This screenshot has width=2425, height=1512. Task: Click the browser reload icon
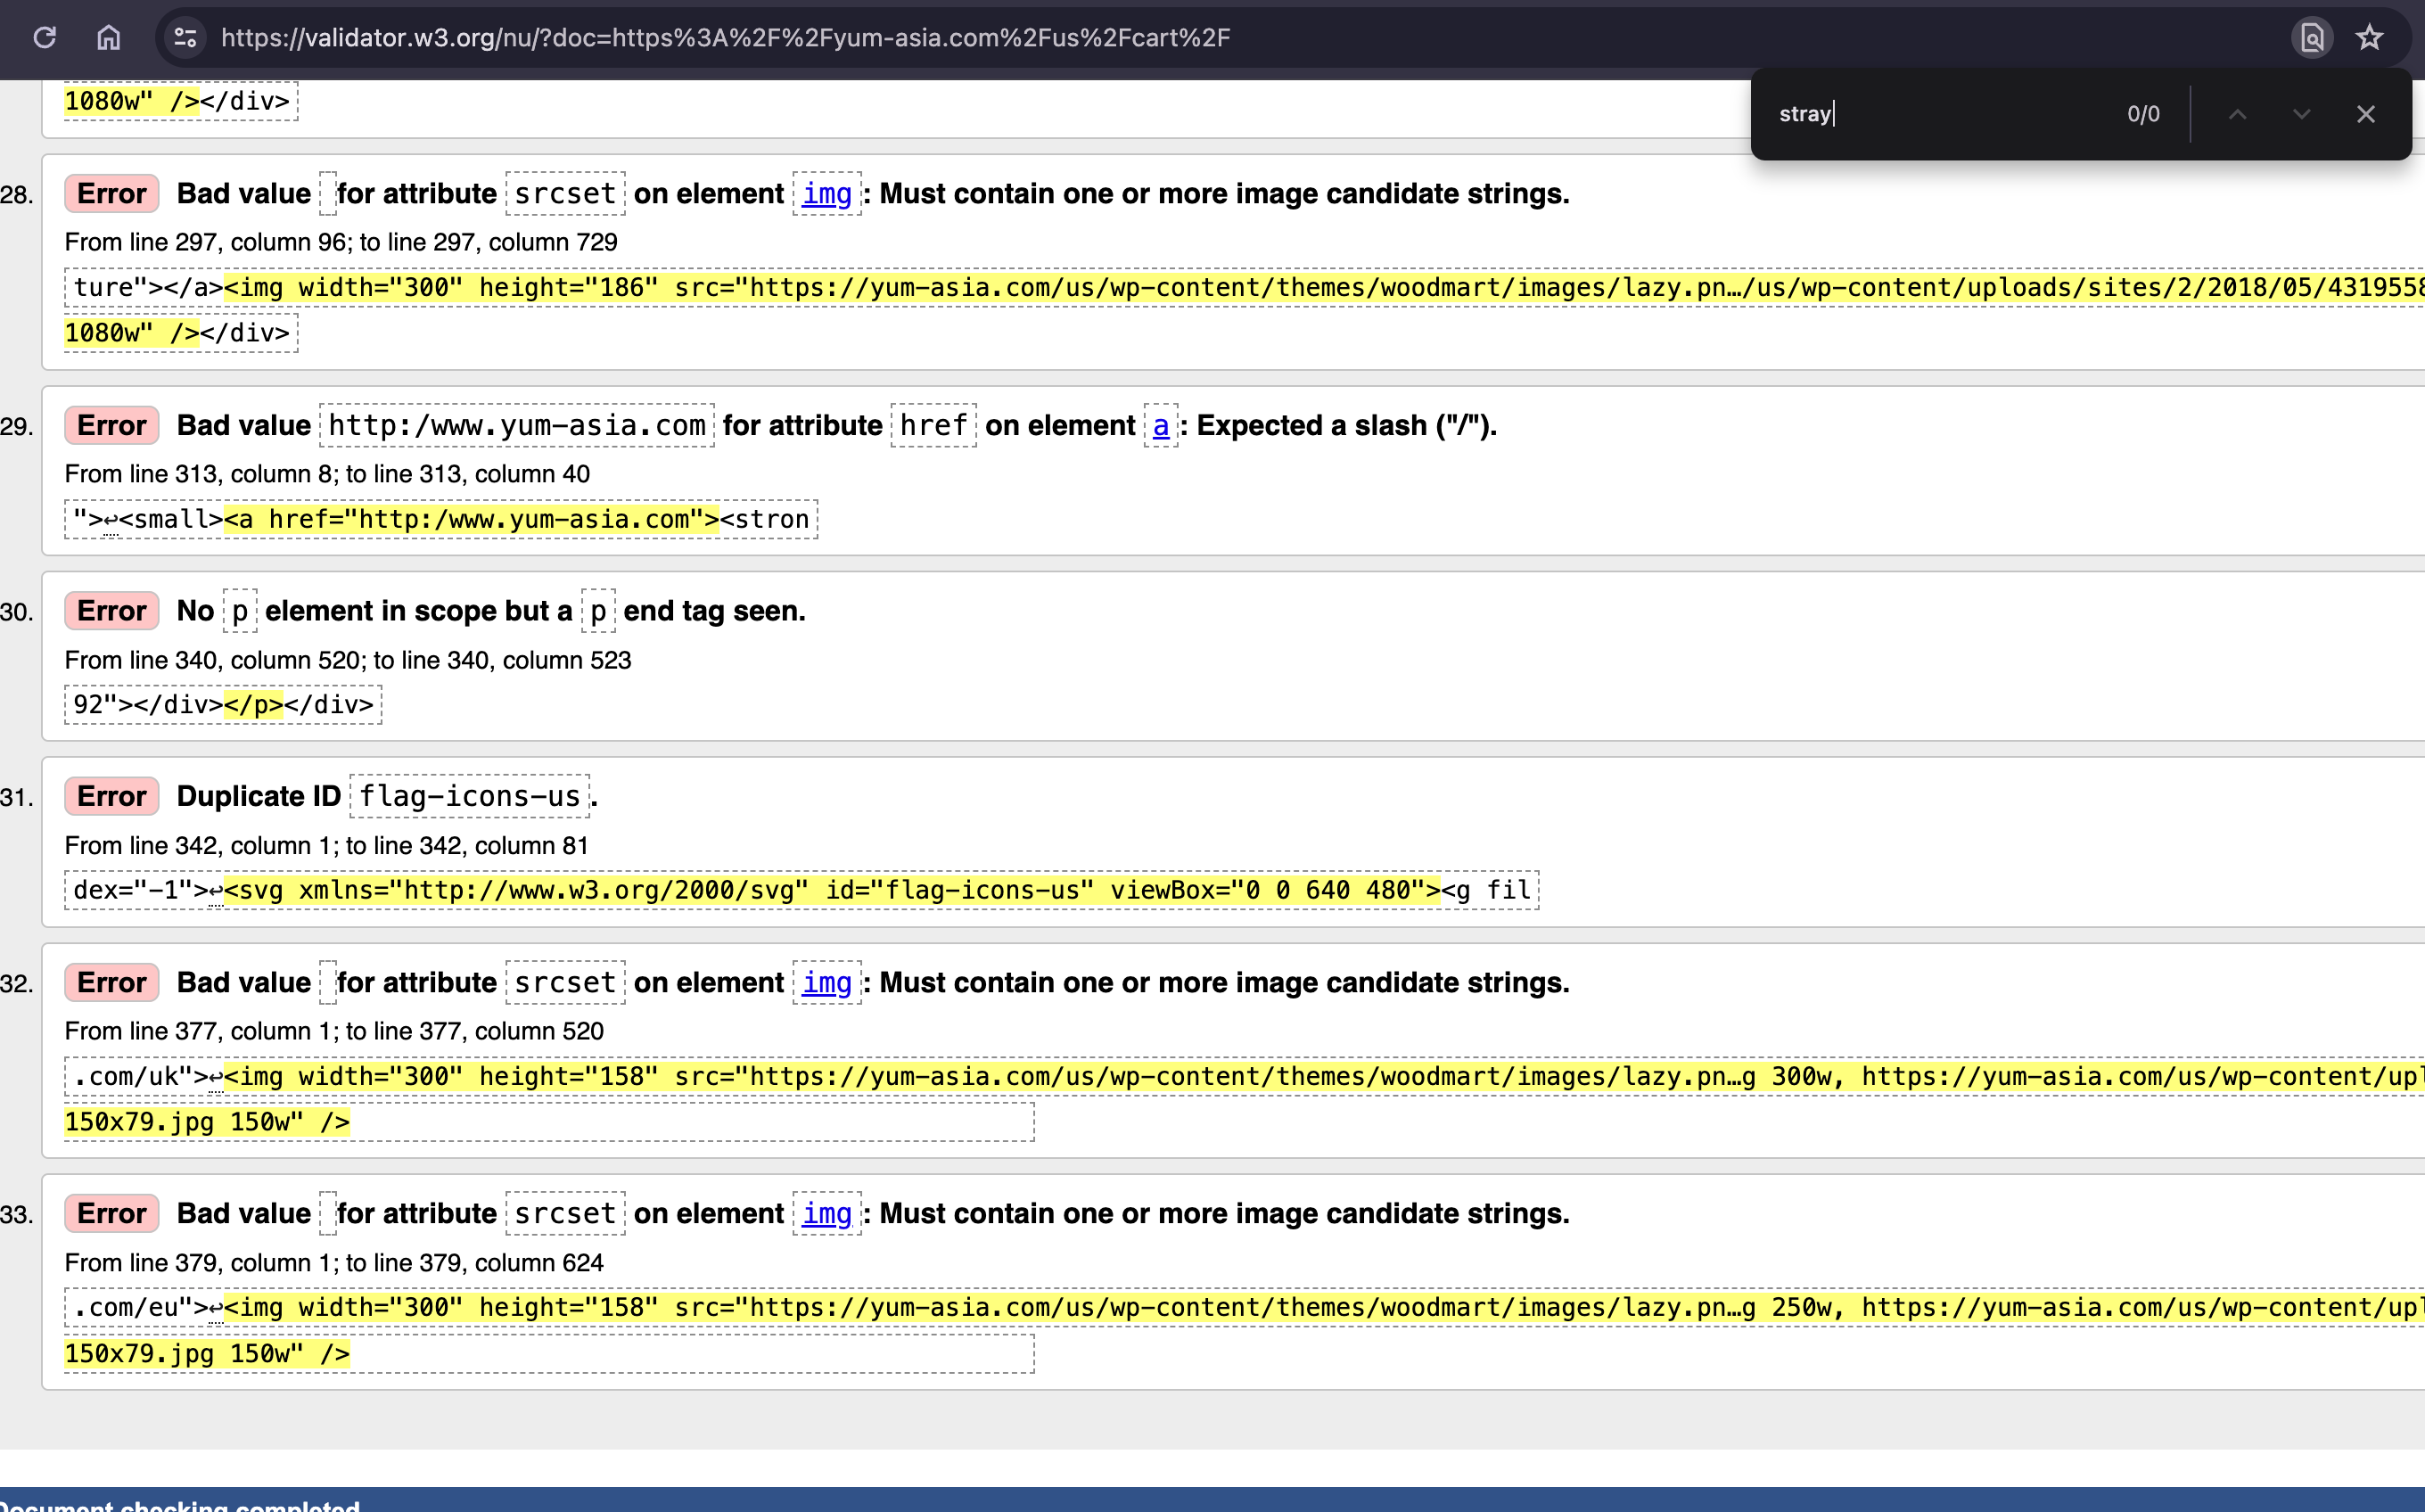click(x=45, y=38)
